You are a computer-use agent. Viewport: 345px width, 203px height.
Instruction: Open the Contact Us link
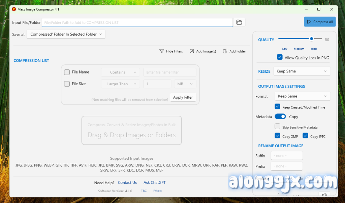(127, 183)
